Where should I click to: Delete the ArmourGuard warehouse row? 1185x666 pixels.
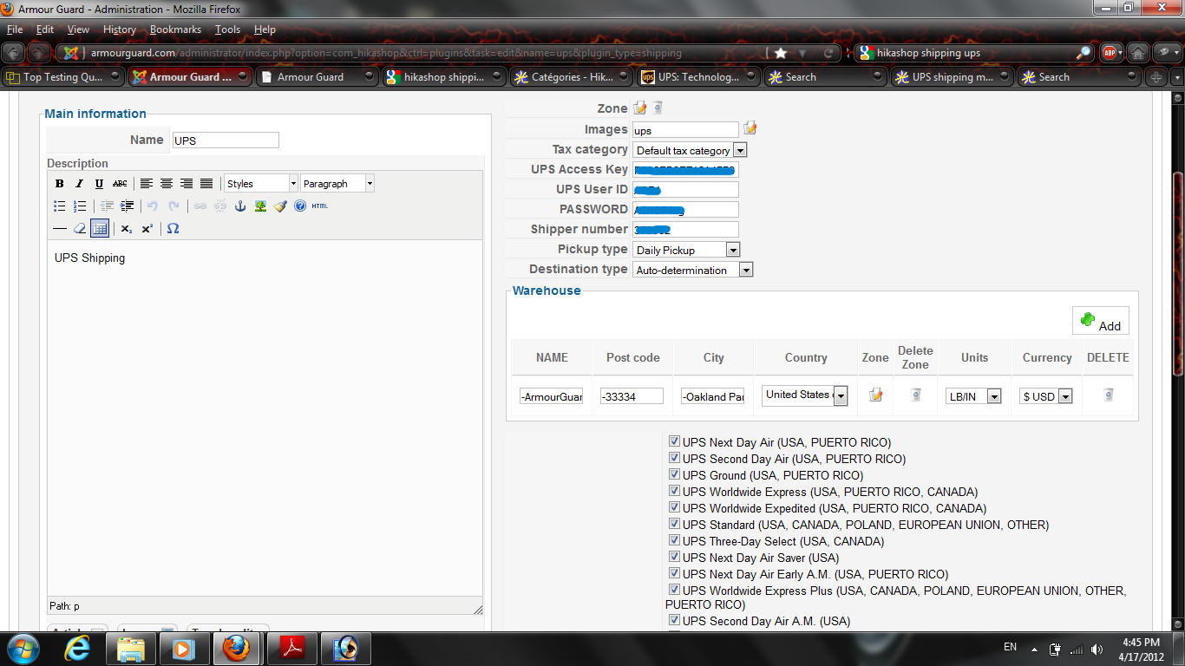(x=1108, y=395)
